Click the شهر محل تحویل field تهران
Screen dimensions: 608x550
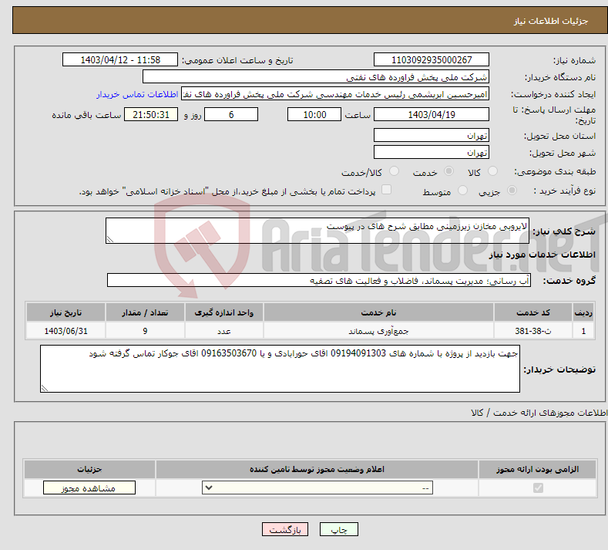point(432,152)
